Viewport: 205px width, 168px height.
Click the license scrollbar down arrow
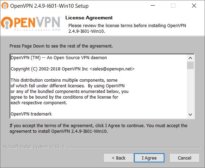(x=191, y=114)
